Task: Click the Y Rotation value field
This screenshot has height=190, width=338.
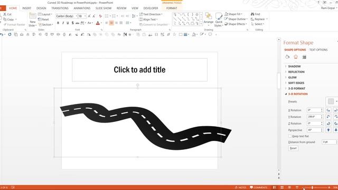Action: 315,117
